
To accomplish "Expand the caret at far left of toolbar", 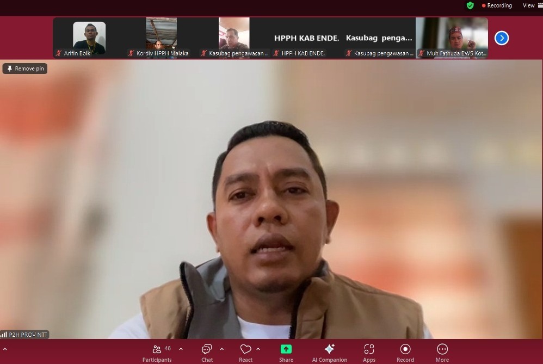I will click(5, 349).
